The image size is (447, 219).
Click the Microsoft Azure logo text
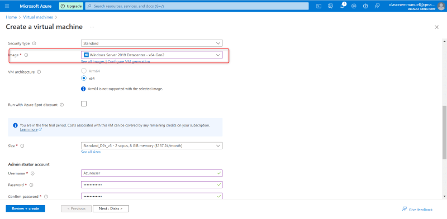click(x=36, y=6)
